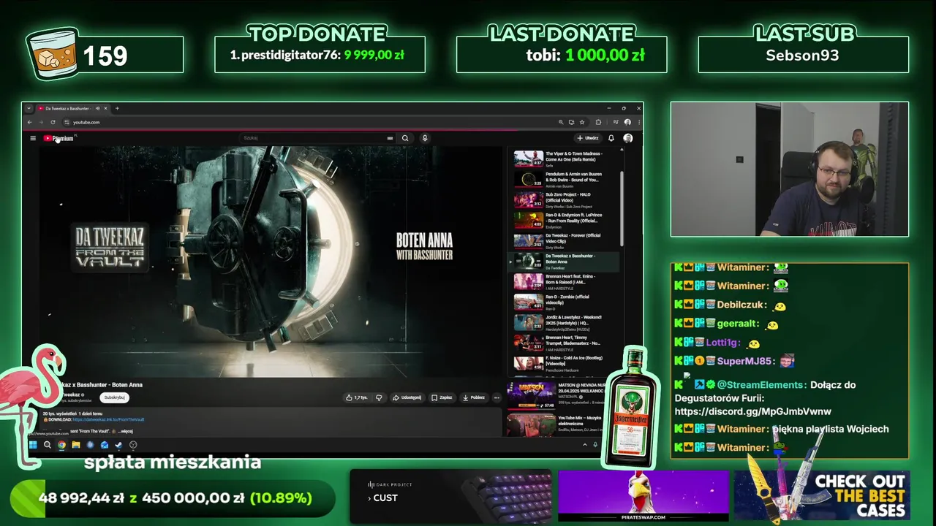Play Jordiz & Lawstylez - Weekend! 2K25
Image resolution: width=936 pixels, height=526 pixels.
[563, 322]
